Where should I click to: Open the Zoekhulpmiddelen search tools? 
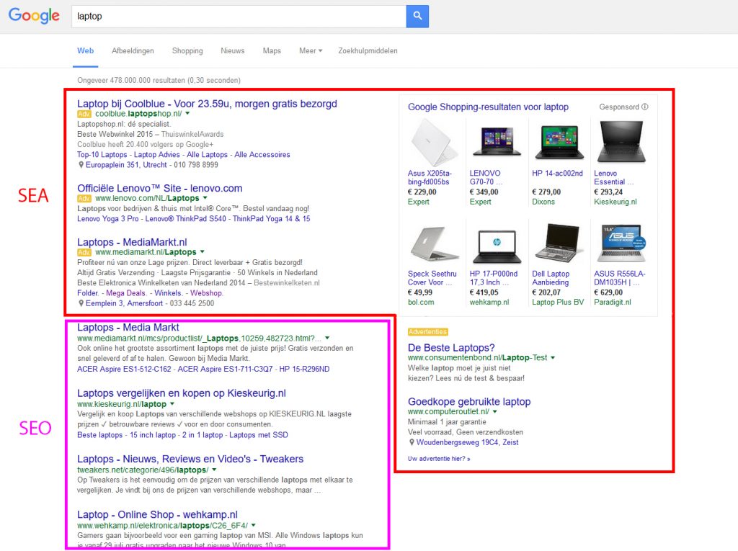[368, 51]
